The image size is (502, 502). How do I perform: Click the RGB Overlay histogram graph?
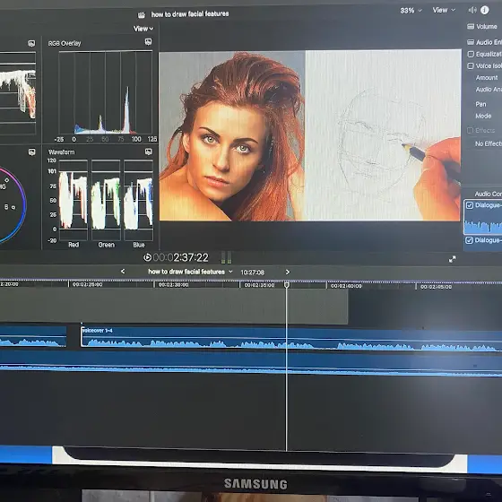click(x=106, y=92)
